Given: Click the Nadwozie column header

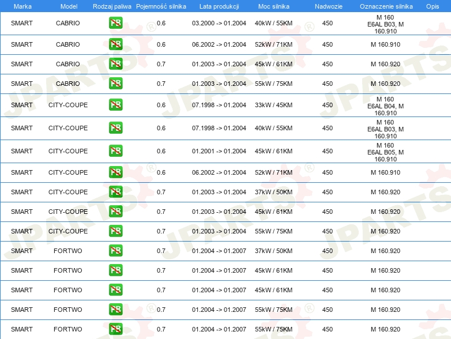Looking at the screenshot, I should click(x=329, y=6).
